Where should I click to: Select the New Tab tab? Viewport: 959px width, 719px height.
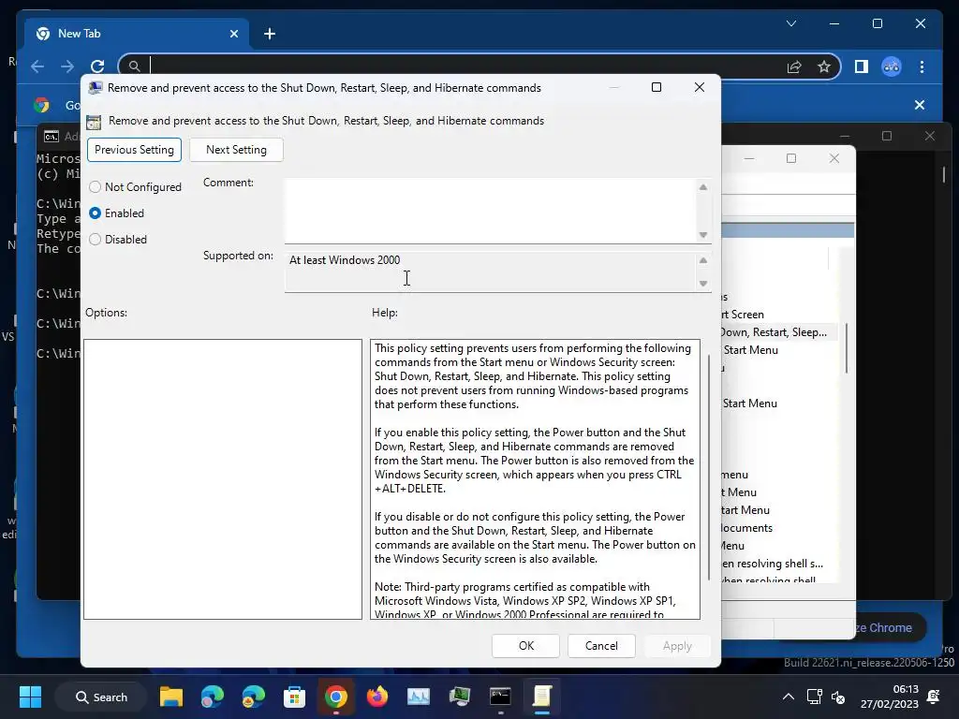[x=138, y=34]
